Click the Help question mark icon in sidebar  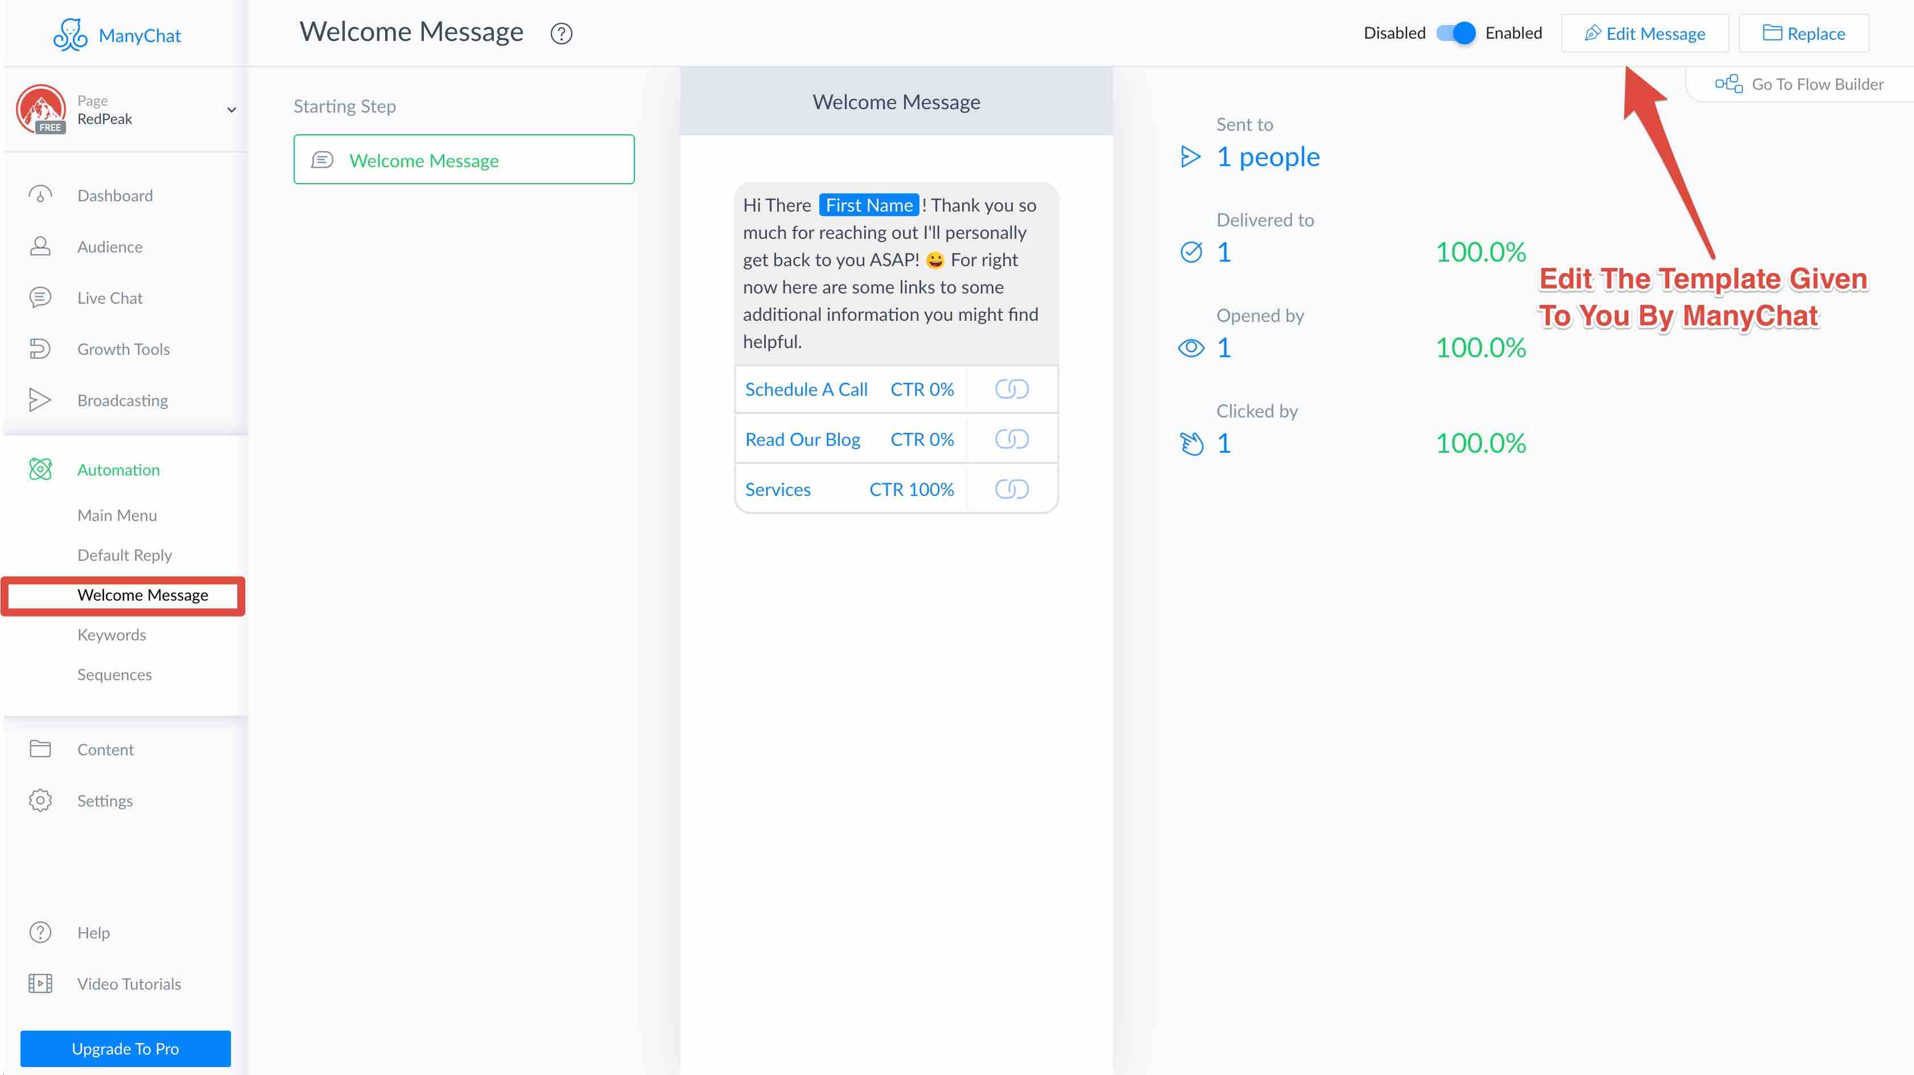pyautogui.click(x=40, y=932)
